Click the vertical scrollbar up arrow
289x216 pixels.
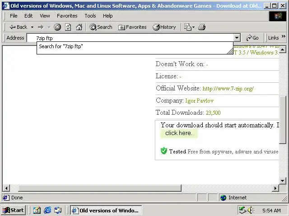tap(282, 49)
